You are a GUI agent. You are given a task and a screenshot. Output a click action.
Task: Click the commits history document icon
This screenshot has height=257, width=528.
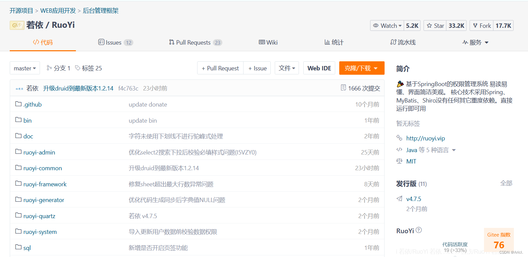[x=343, y=88]
